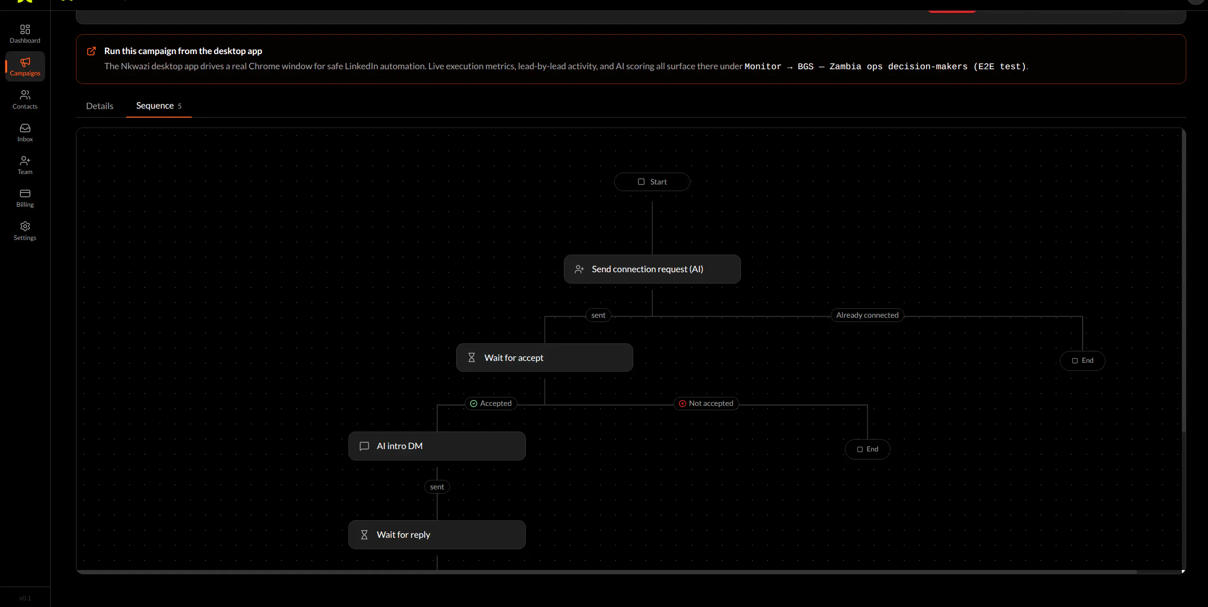Click the sent label below Send connection request
Viewport: 1208px width, 607px height.
click(x=598, y=315)
